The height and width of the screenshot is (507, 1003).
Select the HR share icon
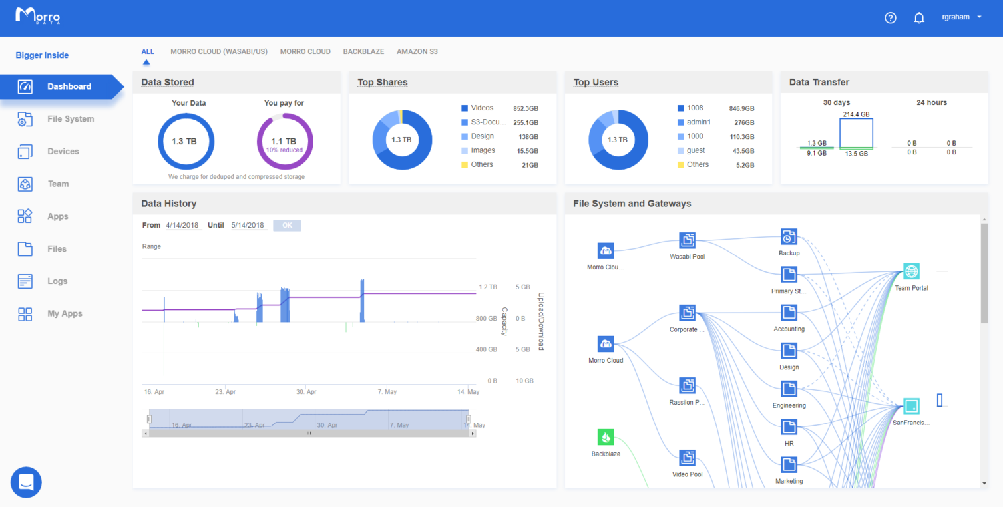coord(789,426)
